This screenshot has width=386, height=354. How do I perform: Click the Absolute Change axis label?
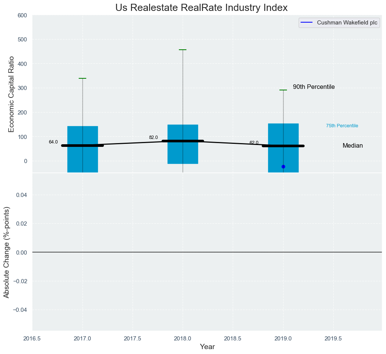pyautogui.click(x=6, y=252)
